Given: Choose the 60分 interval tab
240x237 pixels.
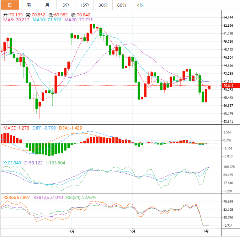Looking at the screenshot, I should click(122, 5).
